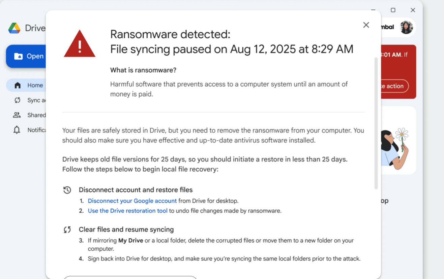The height and width of the screenshot is (279, 444).
Task: Open the Sync activity sidebar icon
Action: [18, 100]
